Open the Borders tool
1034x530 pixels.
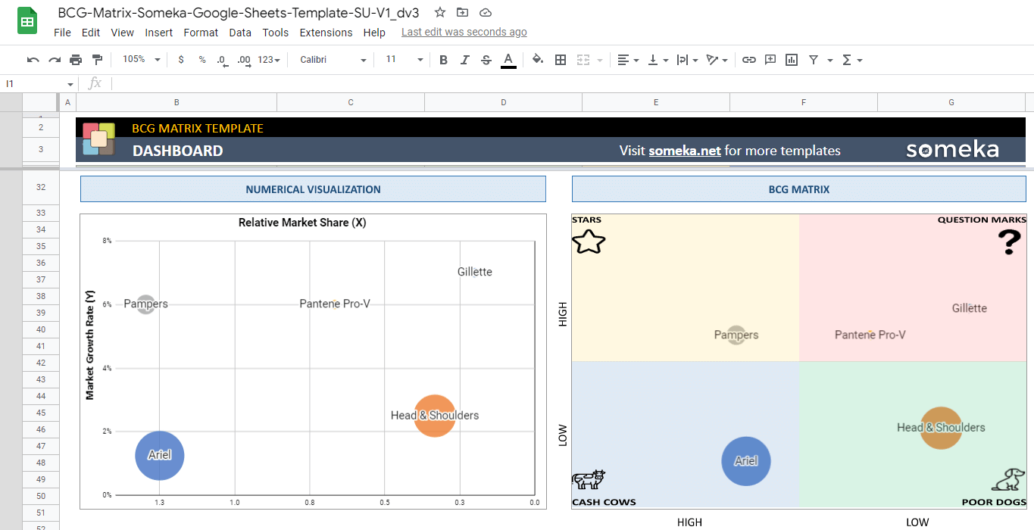pyautogui.click(x=561, y=60)
